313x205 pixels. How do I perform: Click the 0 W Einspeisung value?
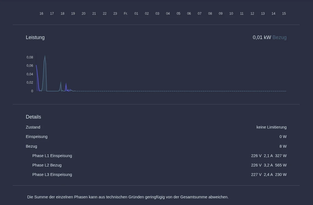click(x=283, y=137)
